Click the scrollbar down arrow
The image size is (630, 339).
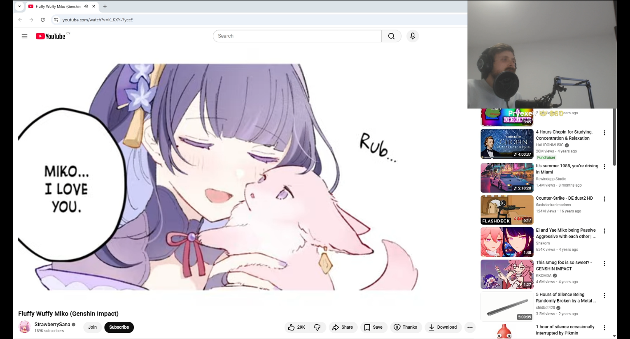(x=614, y=336)
